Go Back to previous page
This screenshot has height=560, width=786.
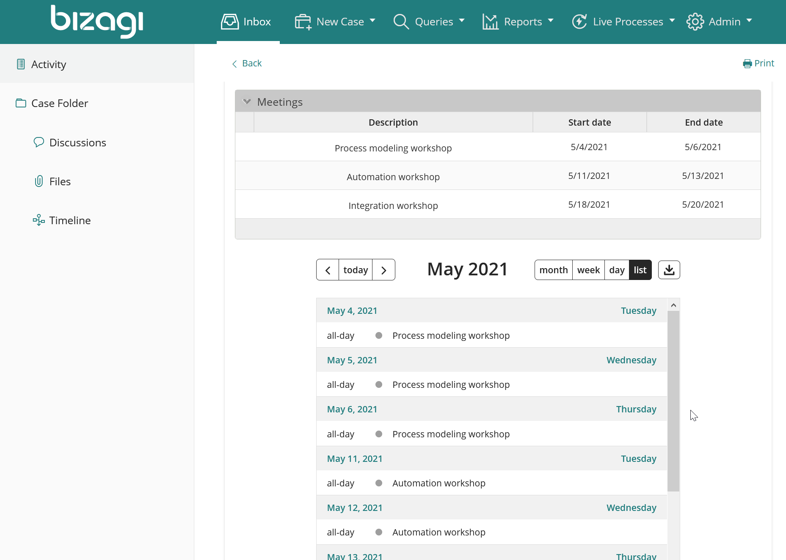click(x=247, y=63)
